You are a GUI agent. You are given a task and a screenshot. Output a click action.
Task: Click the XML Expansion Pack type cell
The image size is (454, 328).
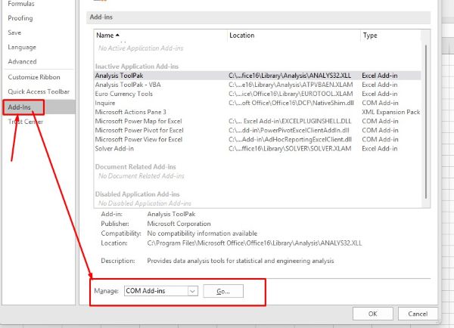391,112
